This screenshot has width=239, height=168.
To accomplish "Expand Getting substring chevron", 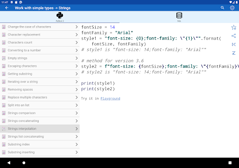I will 77,74.
